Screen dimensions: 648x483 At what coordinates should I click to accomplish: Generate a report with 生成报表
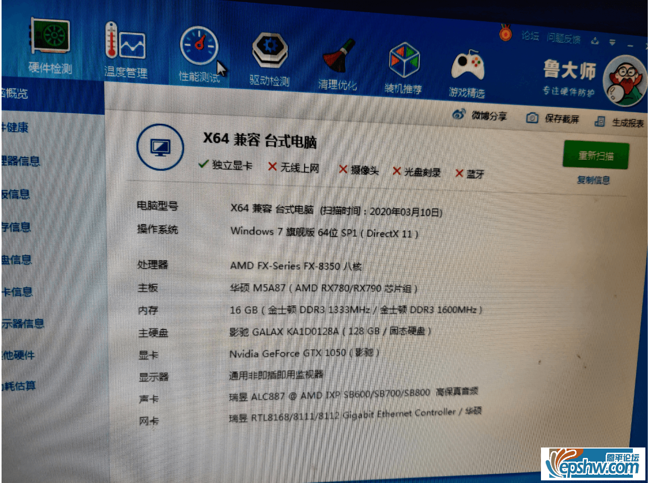pos(620,123)
